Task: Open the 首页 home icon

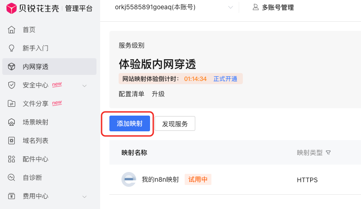Action: [12, 30]
